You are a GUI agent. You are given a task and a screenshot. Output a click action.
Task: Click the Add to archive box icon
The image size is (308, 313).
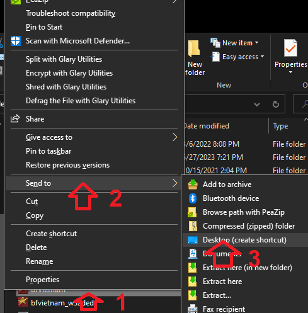click(193, 185)
